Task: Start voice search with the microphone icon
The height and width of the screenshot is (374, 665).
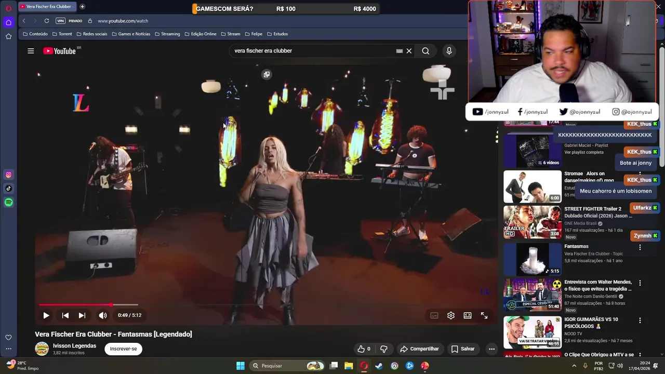Action: 449,51
